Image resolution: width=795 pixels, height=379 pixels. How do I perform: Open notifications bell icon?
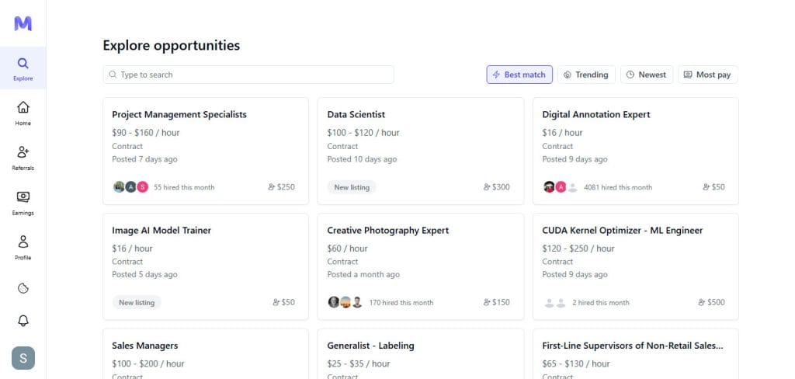tap(23, 321)
